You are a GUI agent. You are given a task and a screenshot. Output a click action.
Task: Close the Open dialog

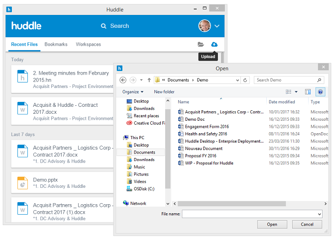tap(324, 67)
